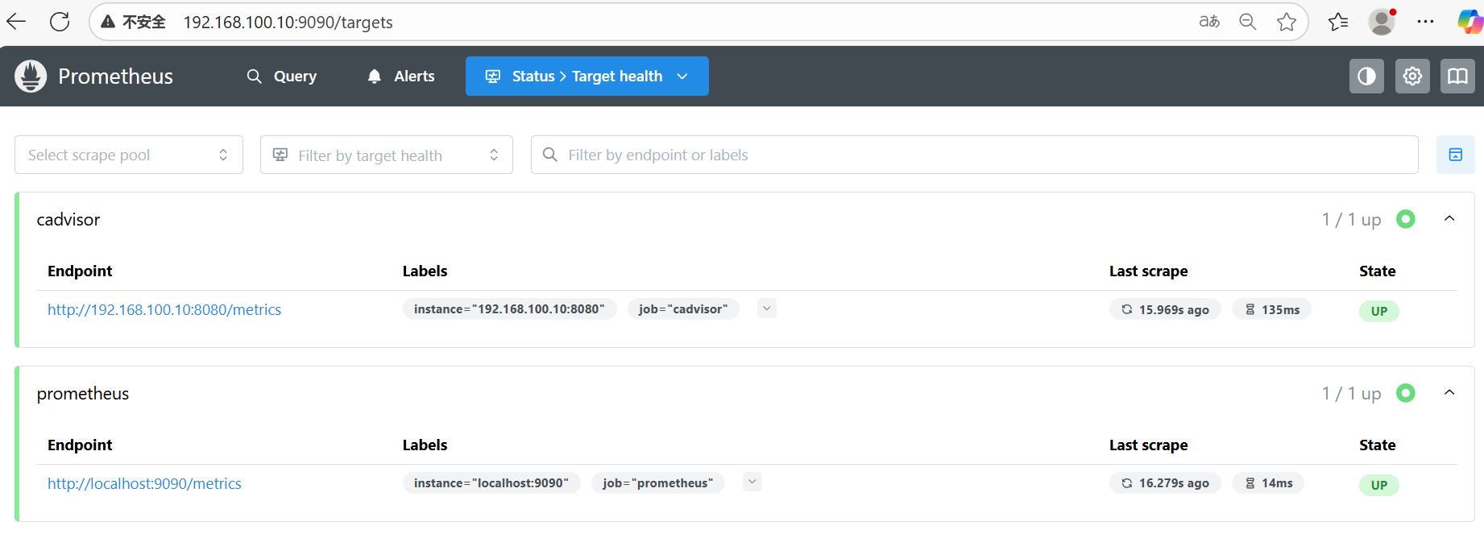The image size is (1484, 534).
Task: Click the UP state badge for cadvisor
Action: point(1379,311)
